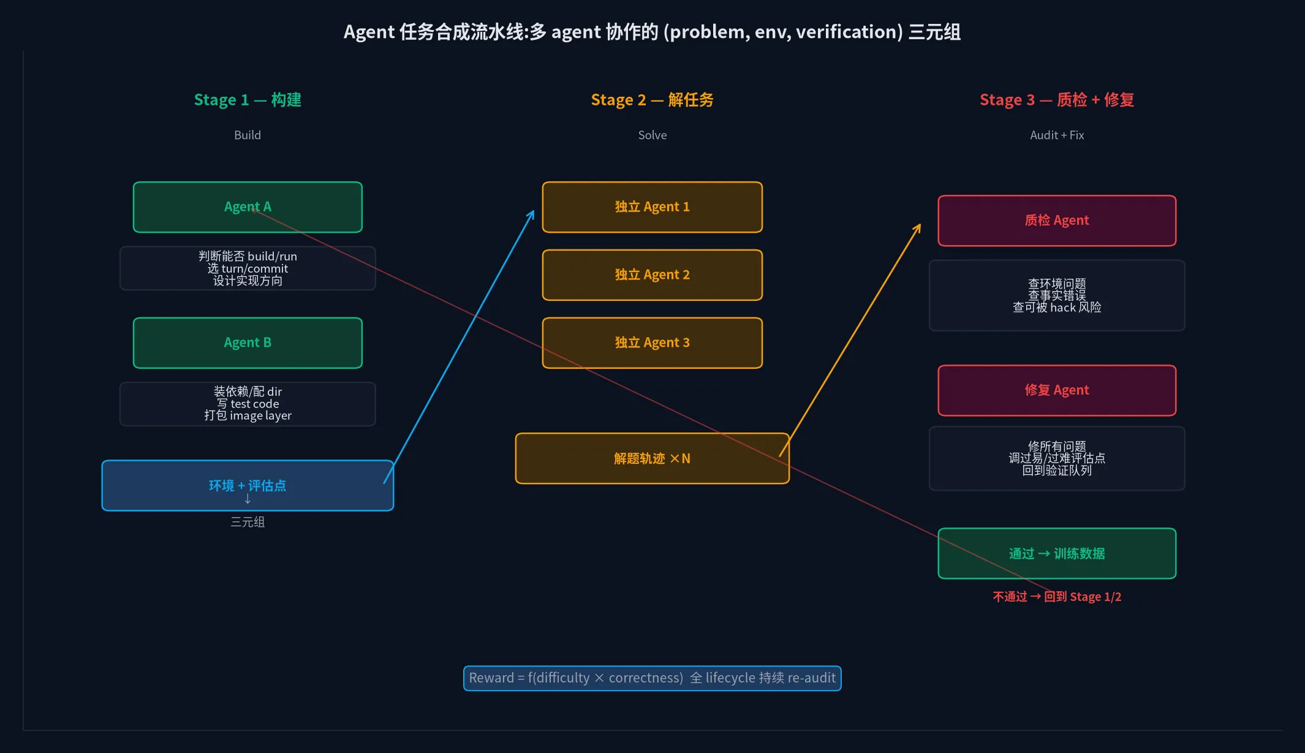Click the 不通过 → 回到 Stage 1/2 text

pos(1057,597)
